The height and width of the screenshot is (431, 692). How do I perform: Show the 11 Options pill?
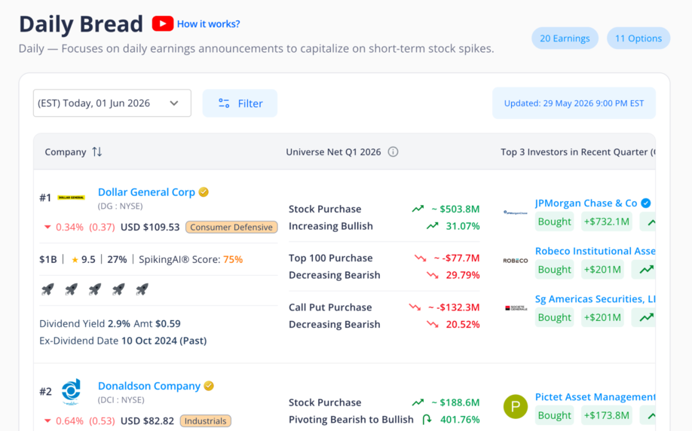[x=638, y=38]
